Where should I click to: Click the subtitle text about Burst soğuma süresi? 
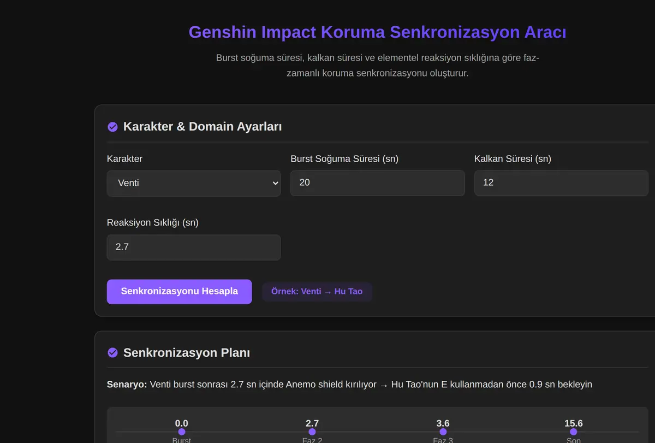pyautogui.click(x=378, y=66)
